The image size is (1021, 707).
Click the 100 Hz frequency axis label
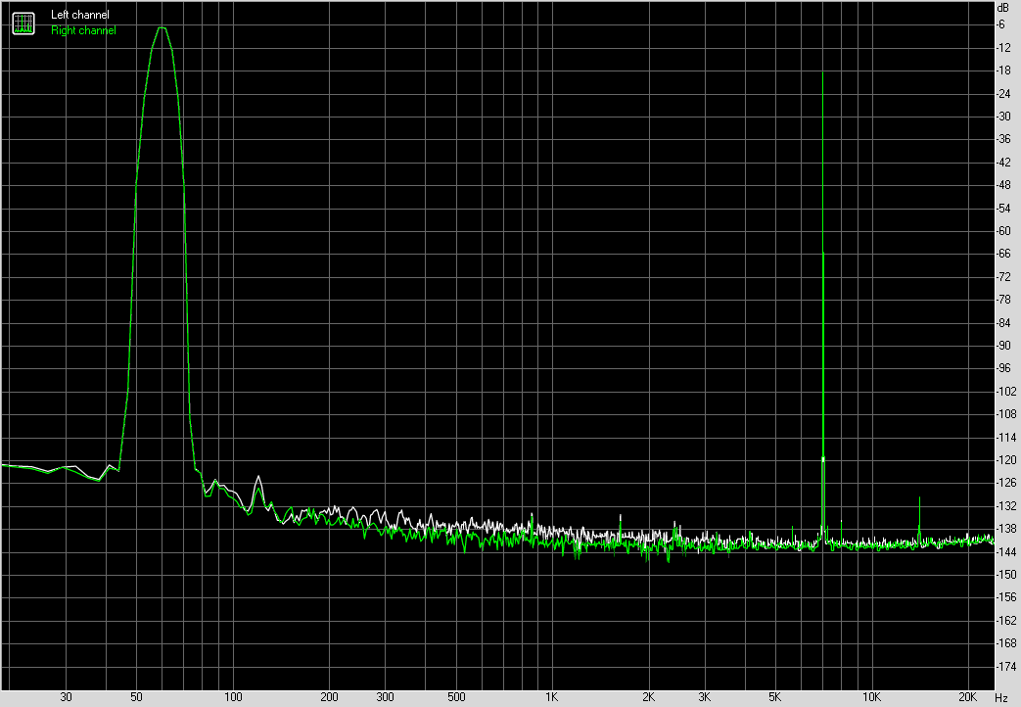(x=233, y=697)
